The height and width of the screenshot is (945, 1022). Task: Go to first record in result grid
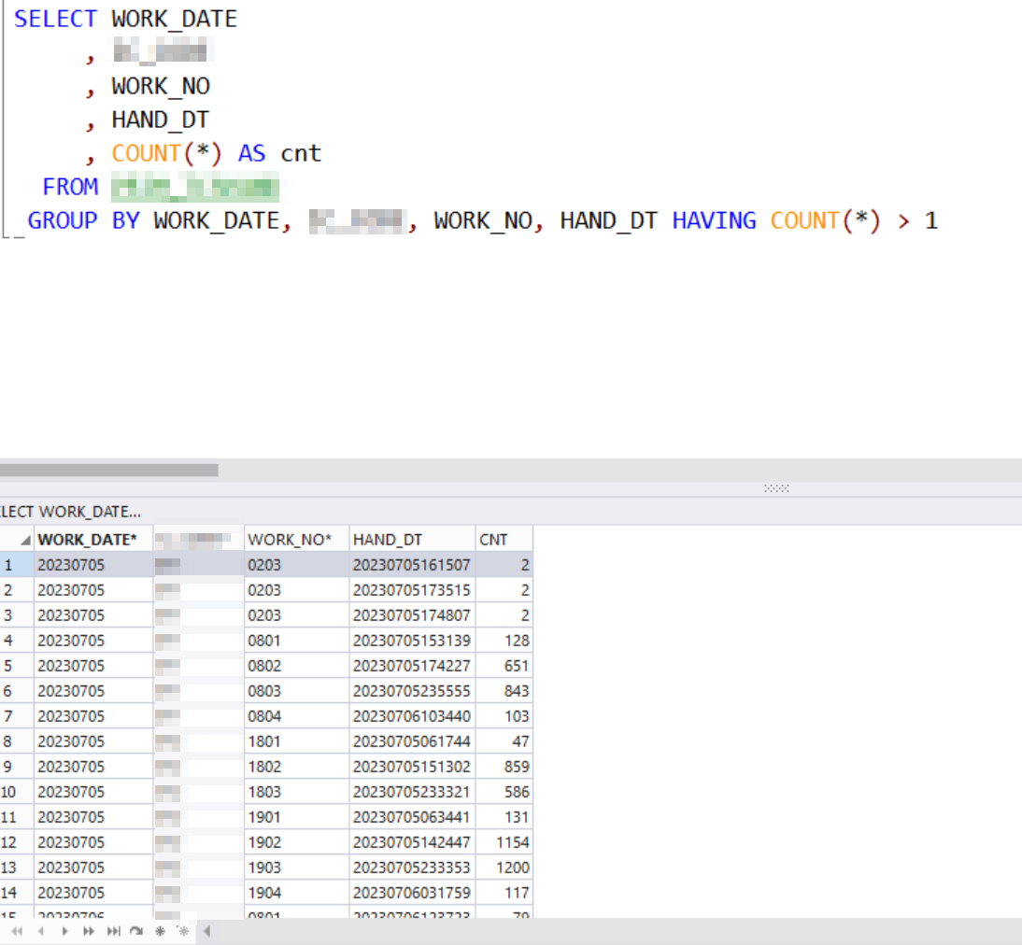point(17,931)
